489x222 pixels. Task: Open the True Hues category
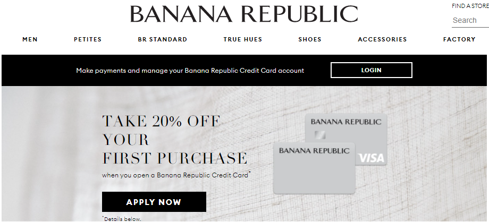pyautogui.click(x=242, y=39)
